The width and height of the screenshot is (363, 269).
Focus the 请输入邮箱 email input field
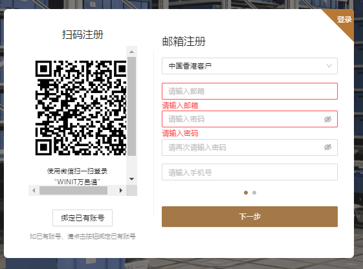(x=250, y=91)
